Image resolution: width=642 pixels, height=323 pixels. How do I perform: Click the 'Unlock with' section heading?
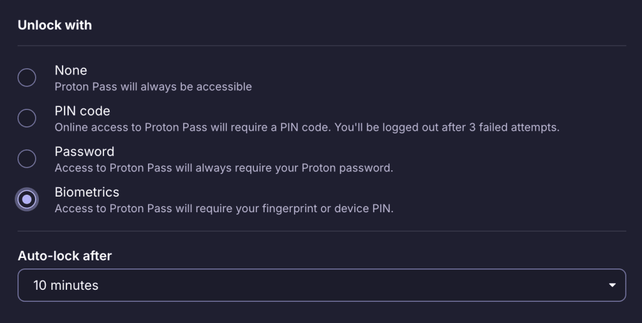tap(55, 26)
